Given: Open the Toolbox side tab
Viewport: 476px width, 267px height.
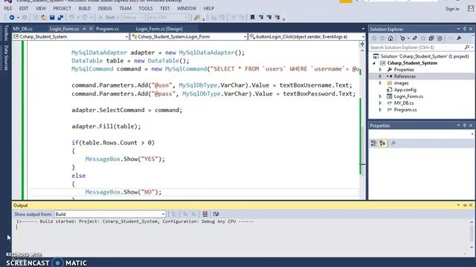Looking at the screenshot, I should 6,33.
